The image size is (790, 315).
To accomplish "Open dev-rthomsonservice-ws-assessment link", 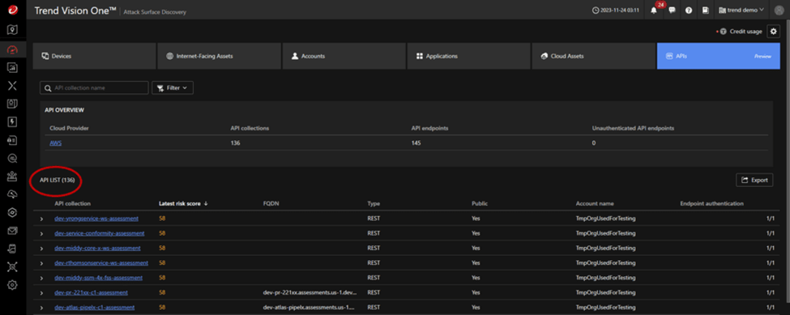I will (101, 262).
